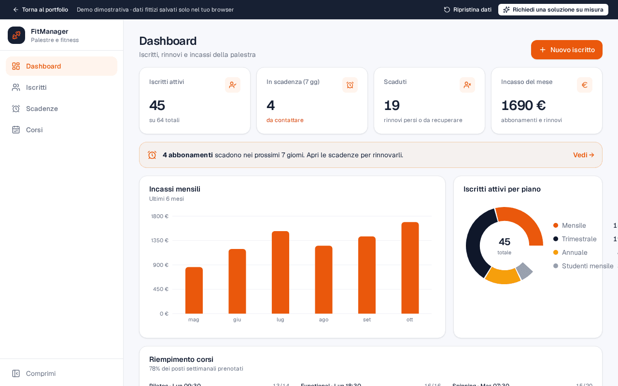
Task: Click the Corsi calendar icon in sidebar
Action: [x=16, y=130]
